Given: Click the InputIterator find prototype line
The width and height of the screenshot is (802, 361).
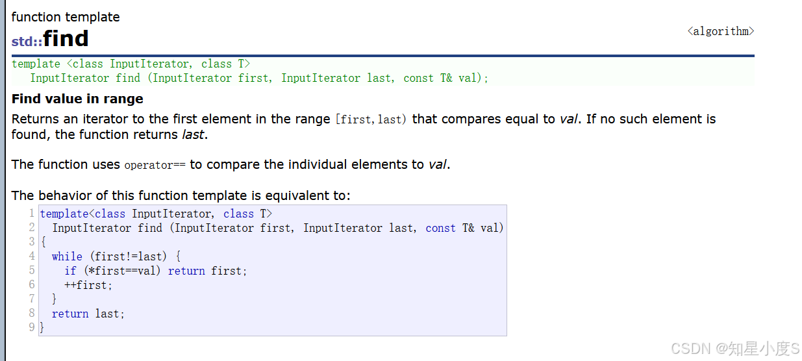Looking at the screenshot, I should point(259,78).
